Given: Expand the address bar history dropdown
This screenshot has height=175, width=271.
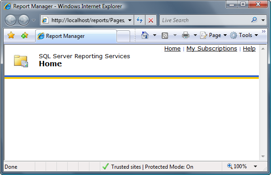Looking at the screenshot, I should tap(130, 20).
